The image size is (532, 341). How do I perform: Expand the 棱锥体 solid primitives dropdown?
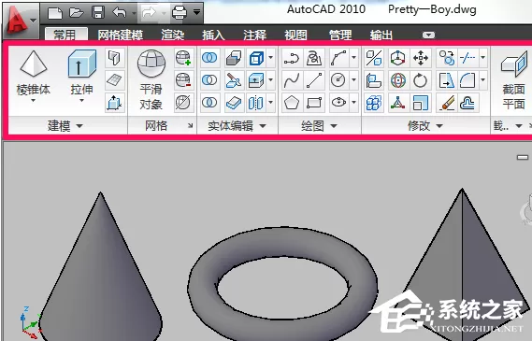34,100
